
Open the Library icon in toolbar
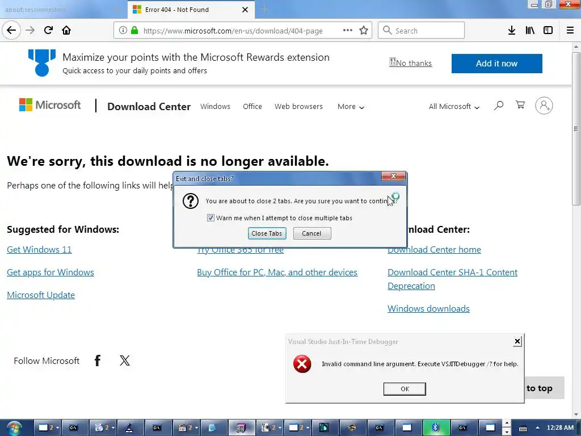click(530, 31)
